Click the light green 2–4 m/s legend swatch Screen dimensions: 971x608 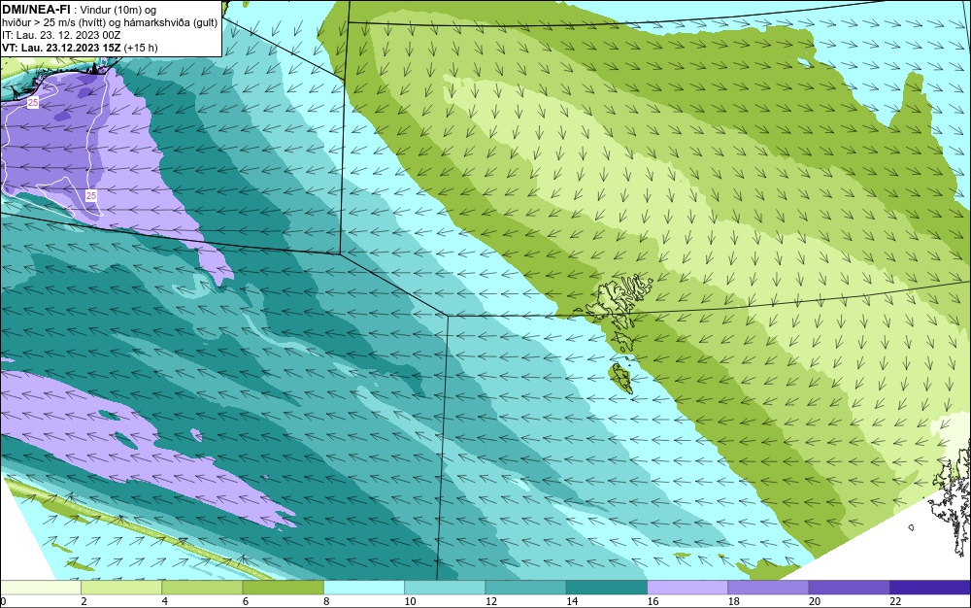coord(121,588)
